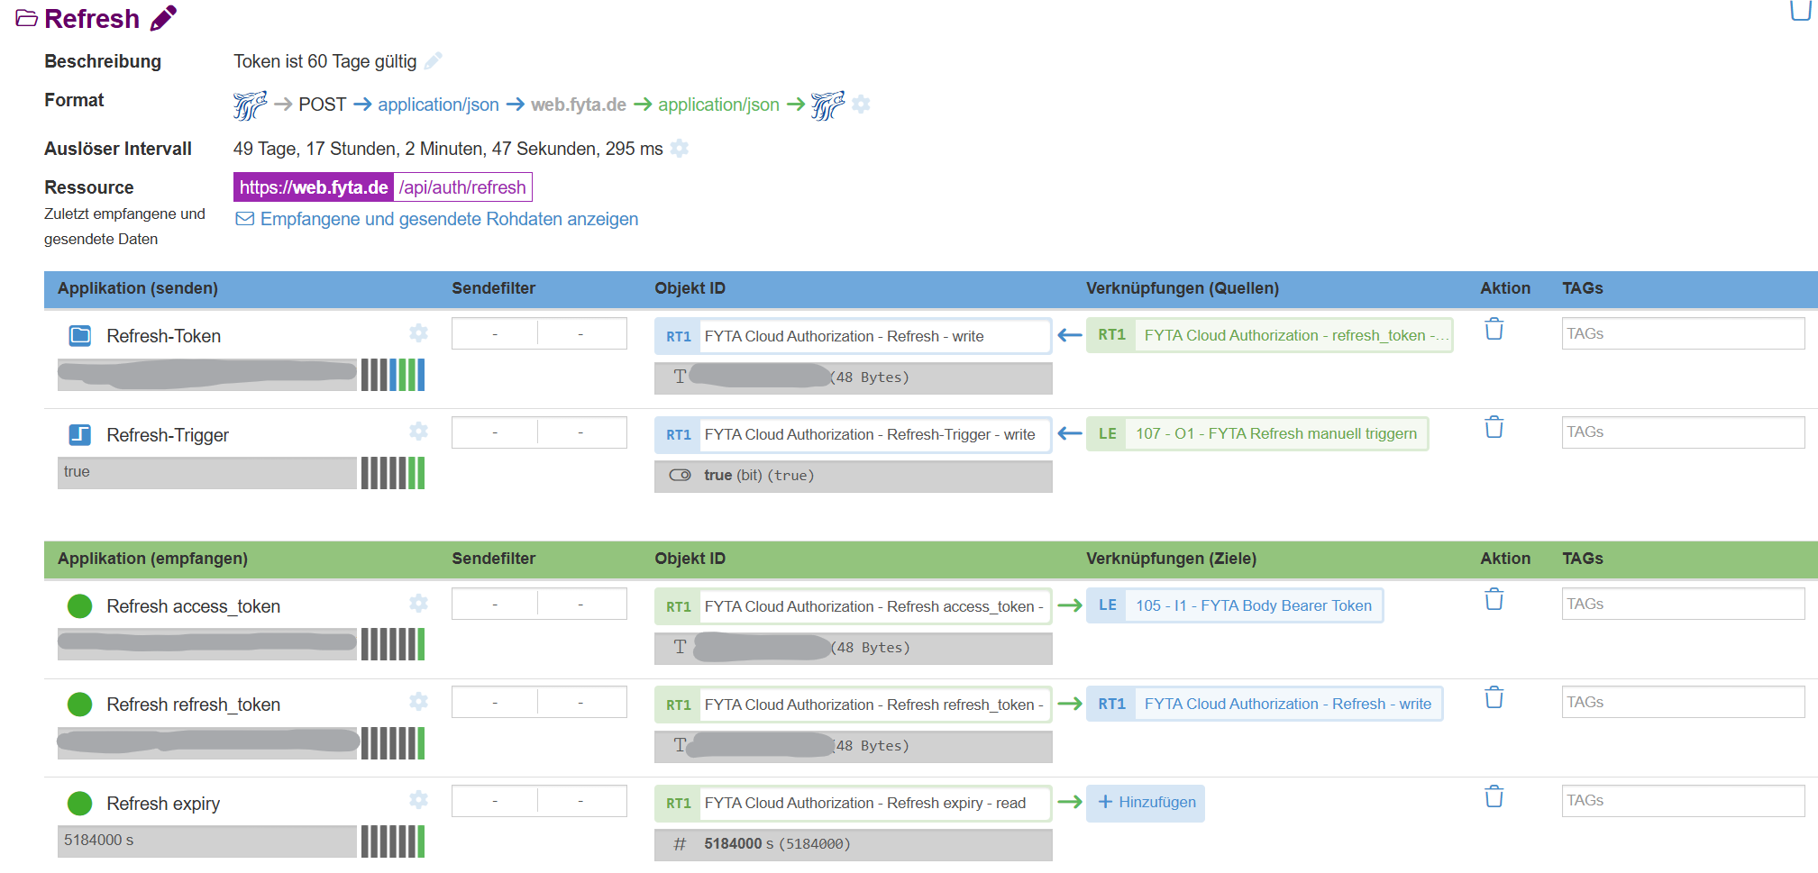1818x873 pixels.
Task: Delete the Refresh-Token row with trash icon
Action: [x=1494, y=330]
